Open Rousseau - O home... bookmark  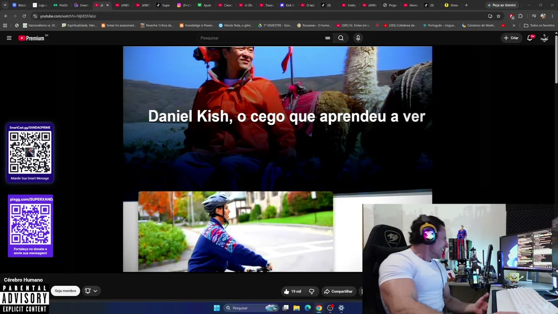tap(314, 25)
